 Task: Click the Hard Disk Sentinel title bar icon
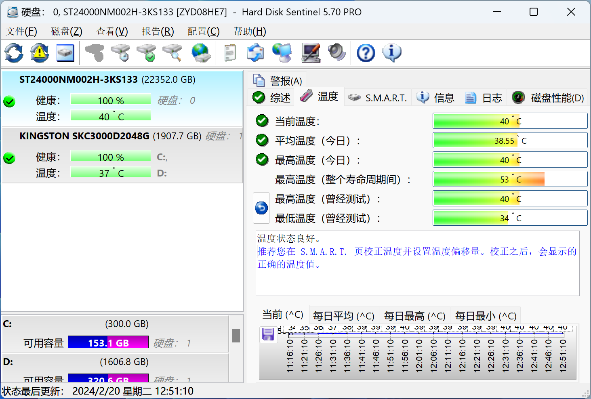13,12
